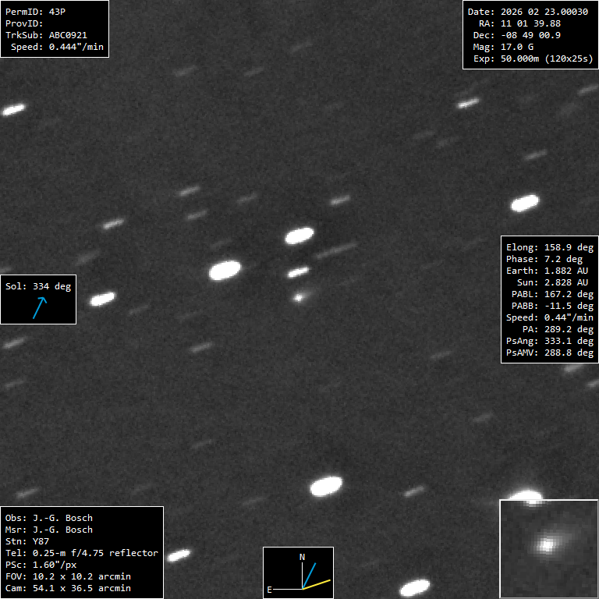The width and height of the screenshot is (599, 599).
Task: Click the E label on the compass
Action: click(270, 590)
